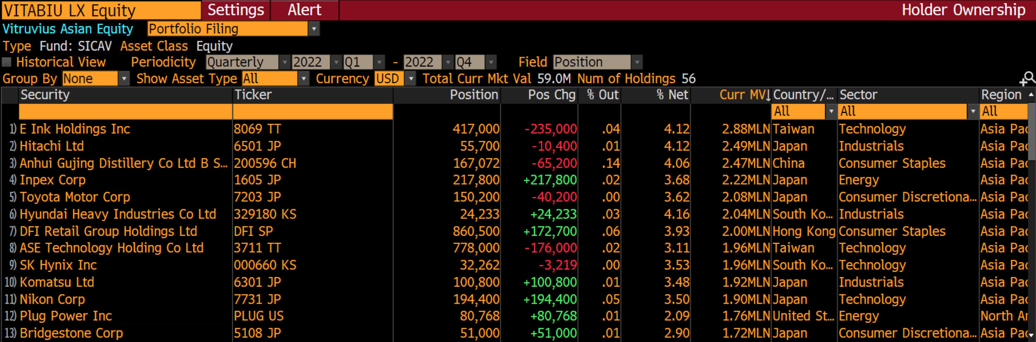Select the Plug Power Inc row
This screenshot has width=1036, height=342.
click(515, 316)
